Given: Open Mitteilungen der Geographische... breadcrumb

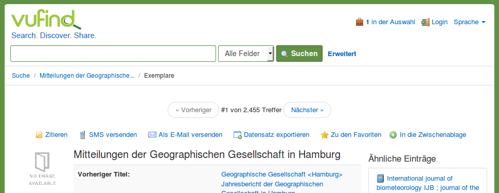Looking at the screenshot, I should [87, 76].
